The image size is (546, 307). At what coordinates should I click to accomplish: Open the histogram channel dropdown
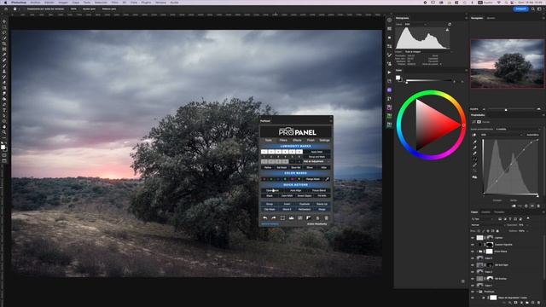click(x=415, y=25)
